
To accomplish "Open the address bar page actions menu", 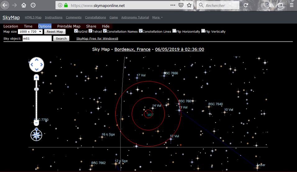I will 173,5.
